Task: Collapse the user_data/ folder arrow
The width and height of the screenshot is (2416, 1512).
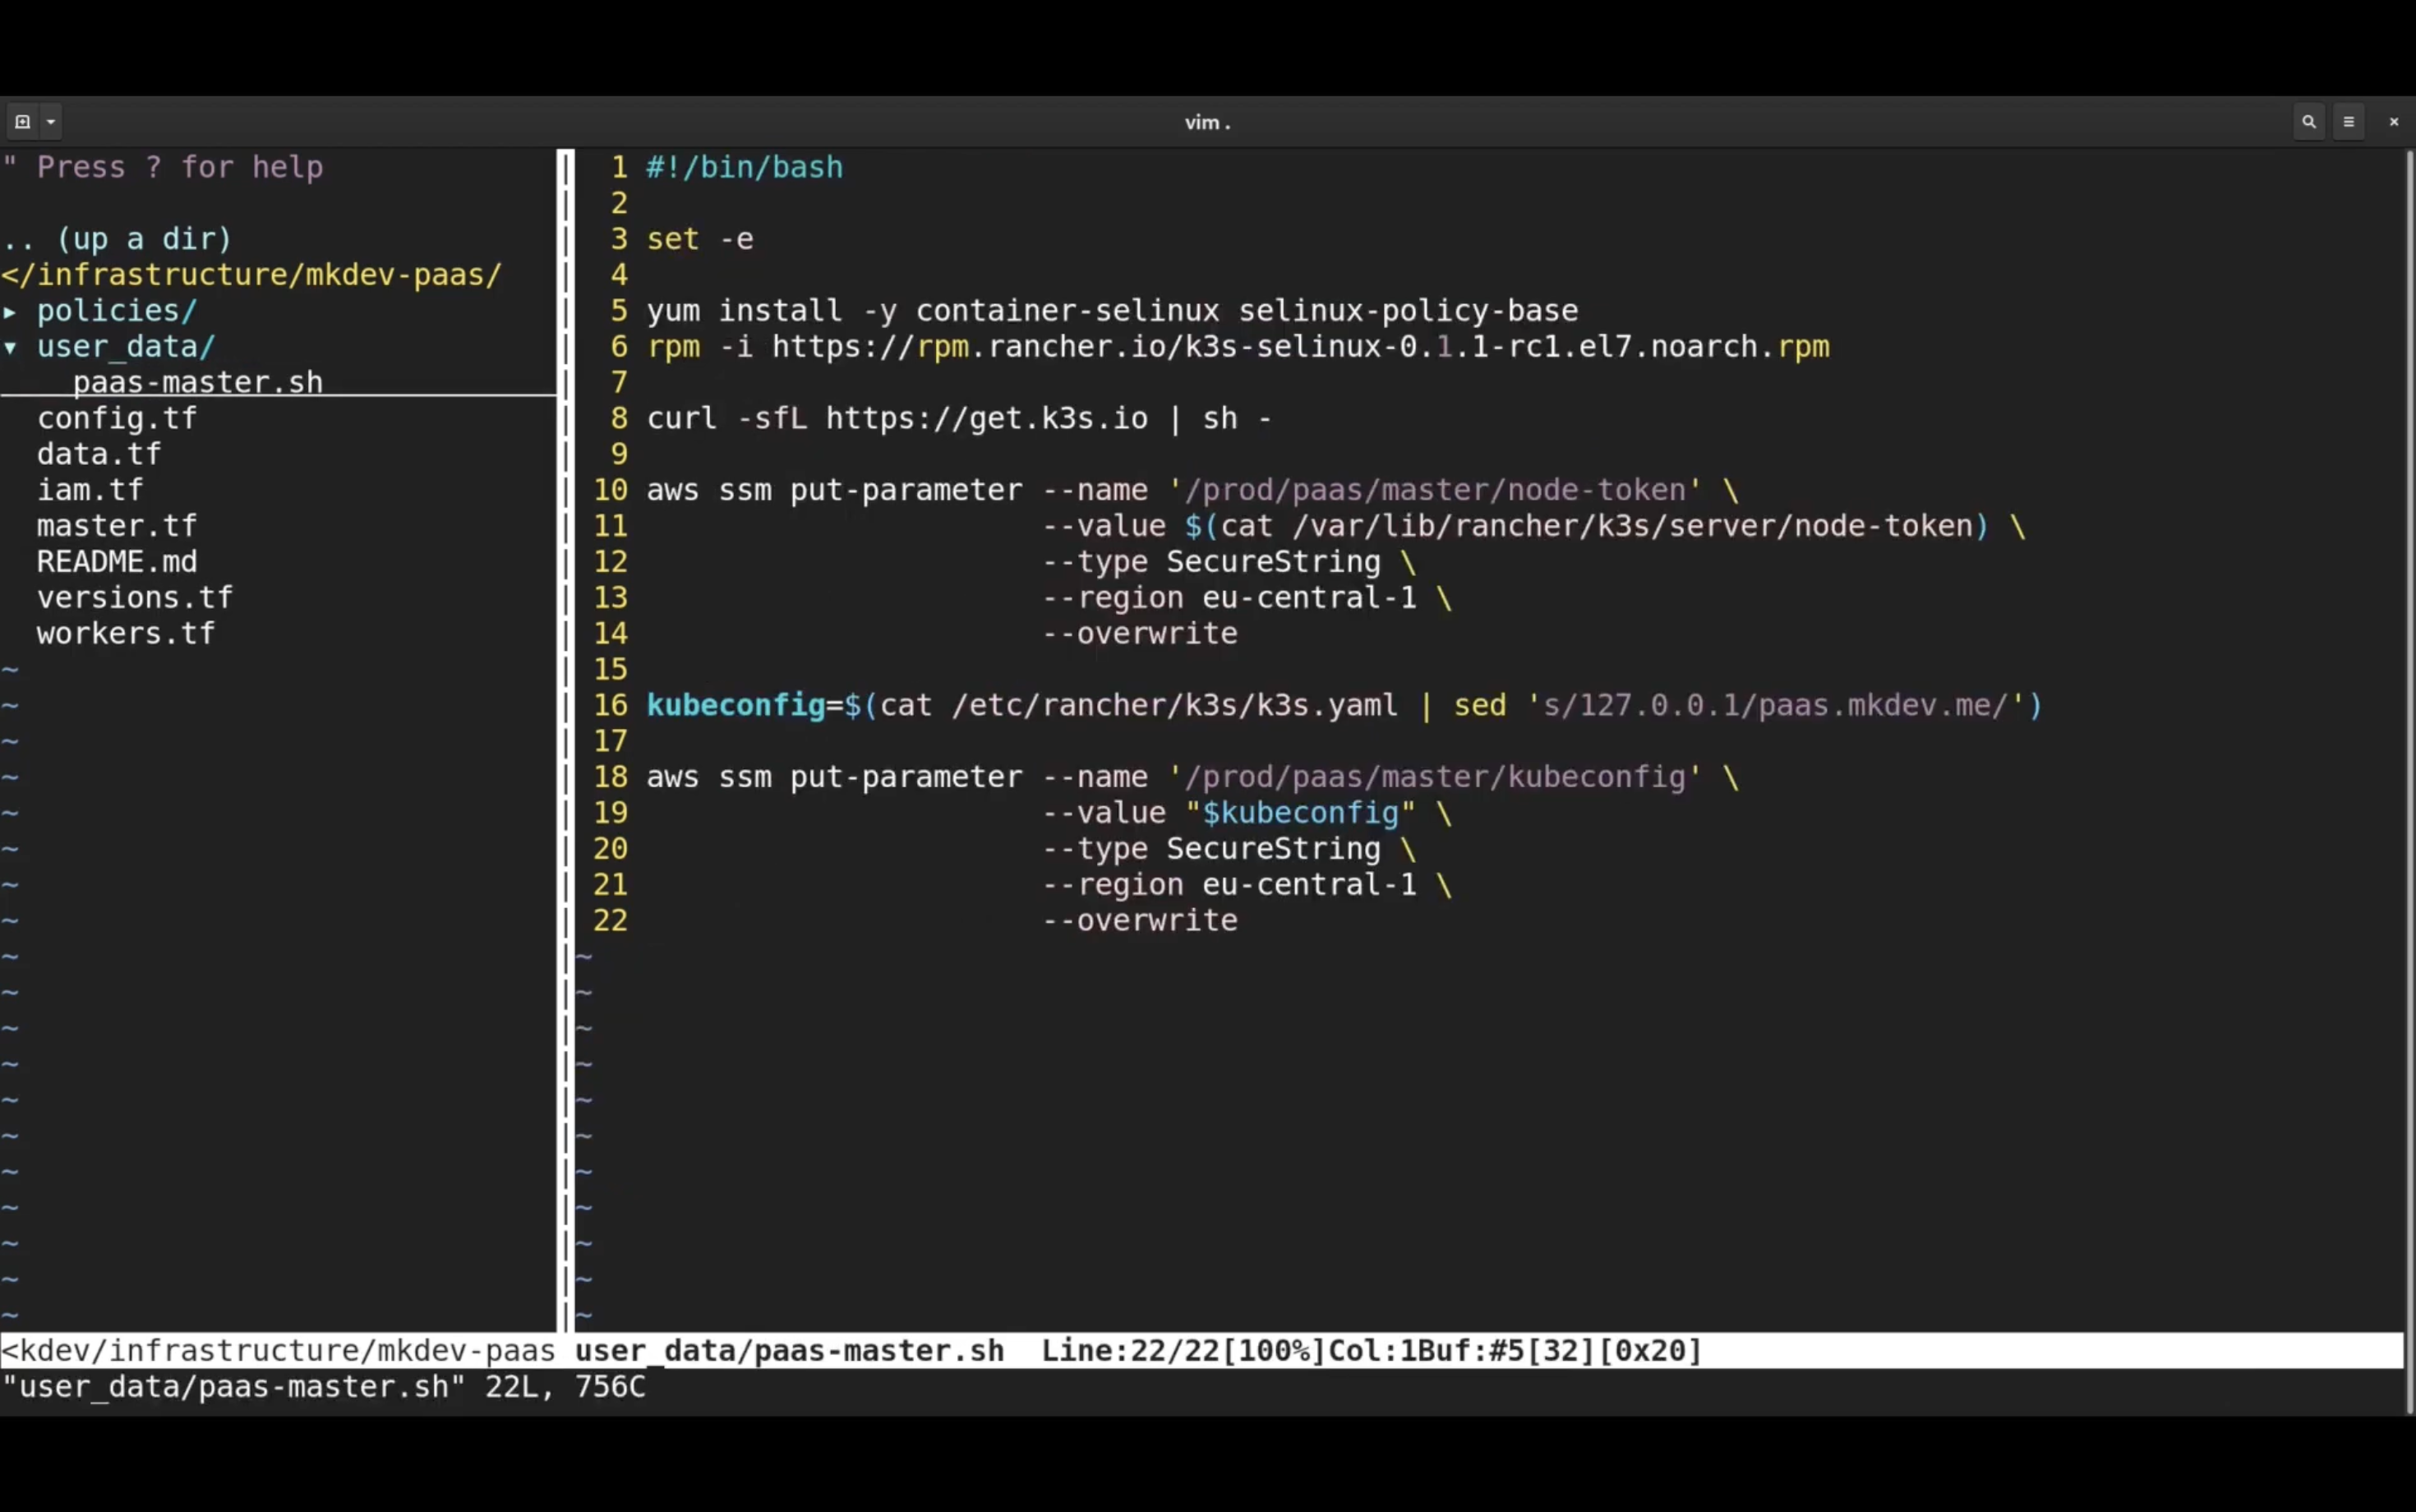Action: (x=10, y=348)
